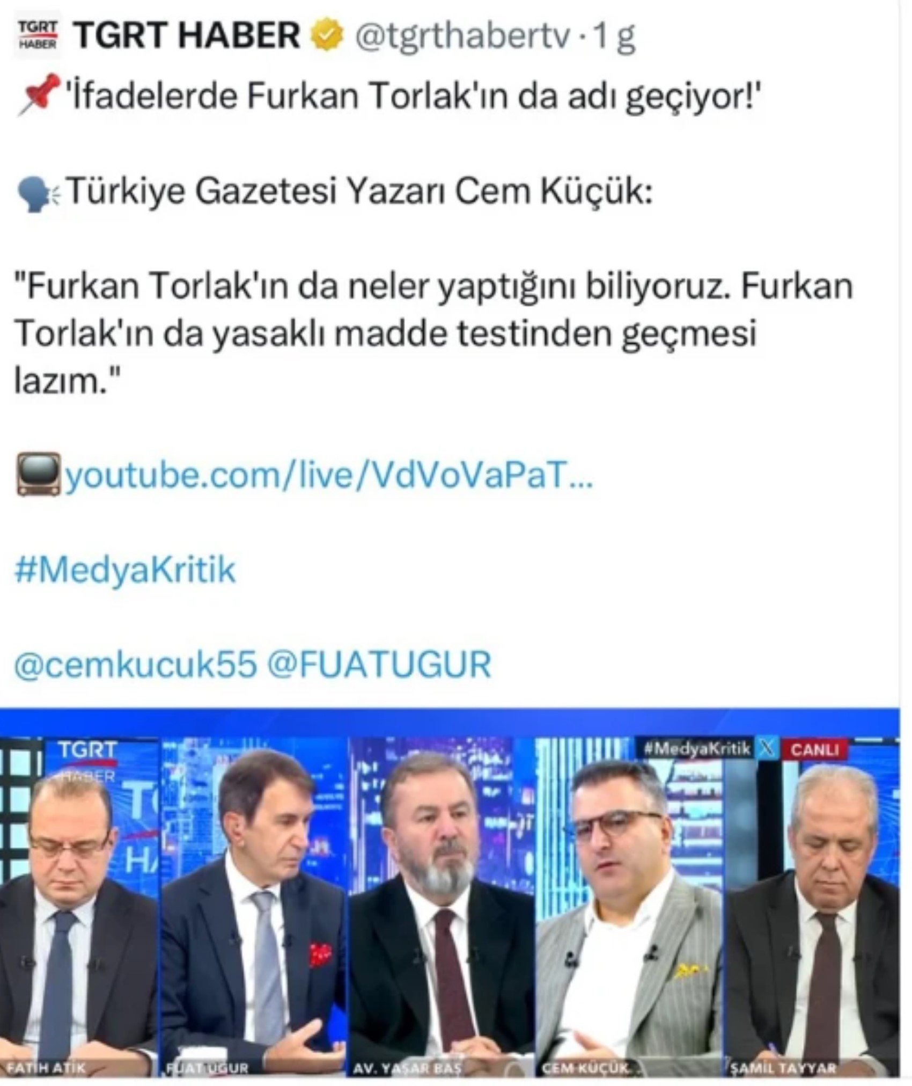
Task: Open the @tgrthabertv handle
Action: pos(461,37)
